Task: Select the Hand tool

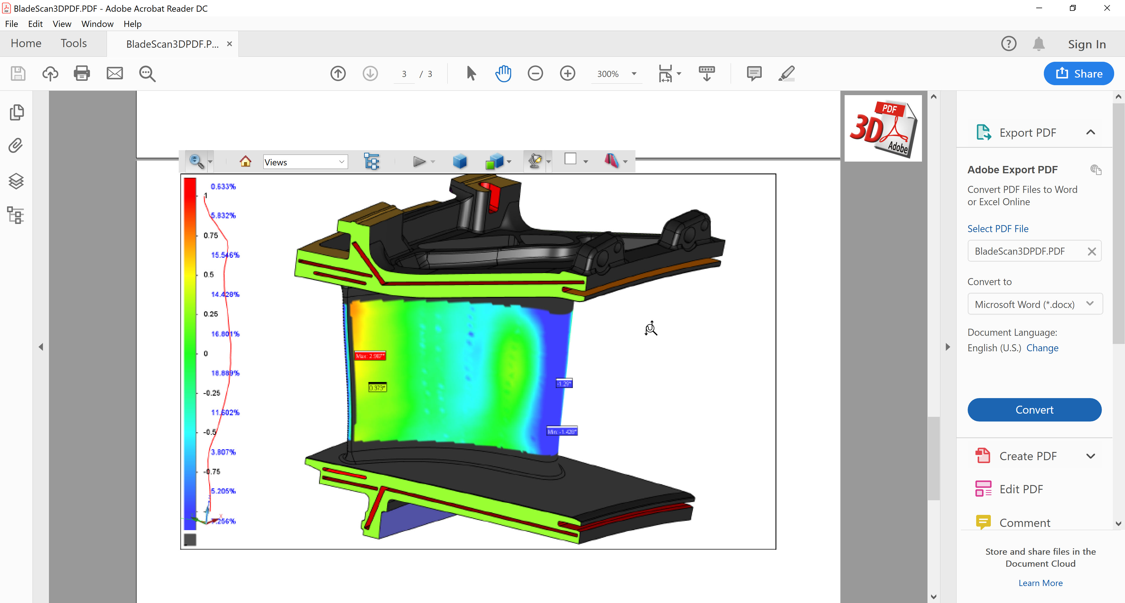Action: pos(503,73)
